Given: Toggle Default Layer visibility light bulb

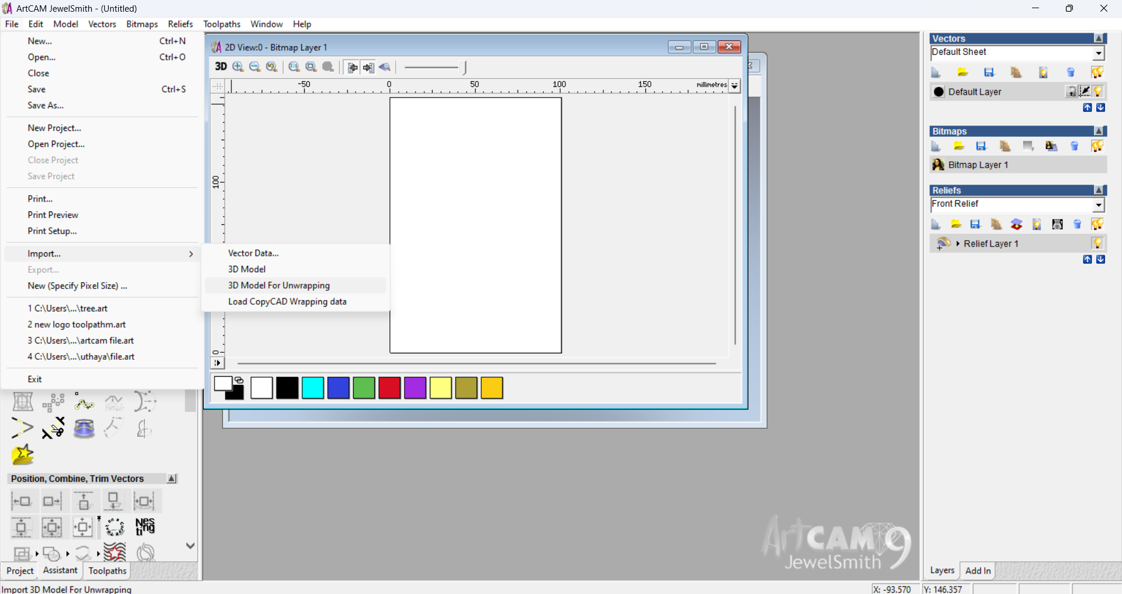Looking at the screenshot, I should click(1099, 92).
